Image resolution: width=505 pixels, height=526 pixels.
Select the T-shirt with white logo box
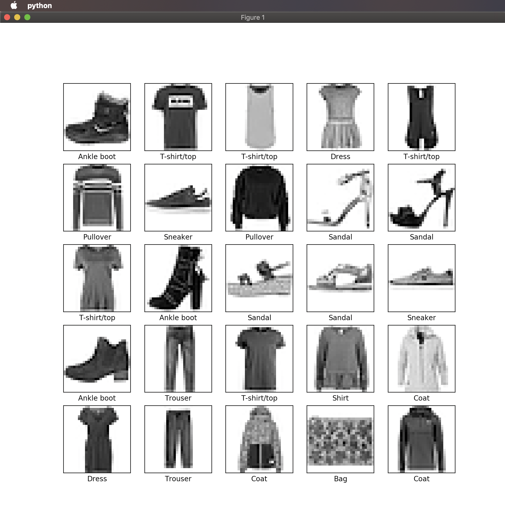178,117
